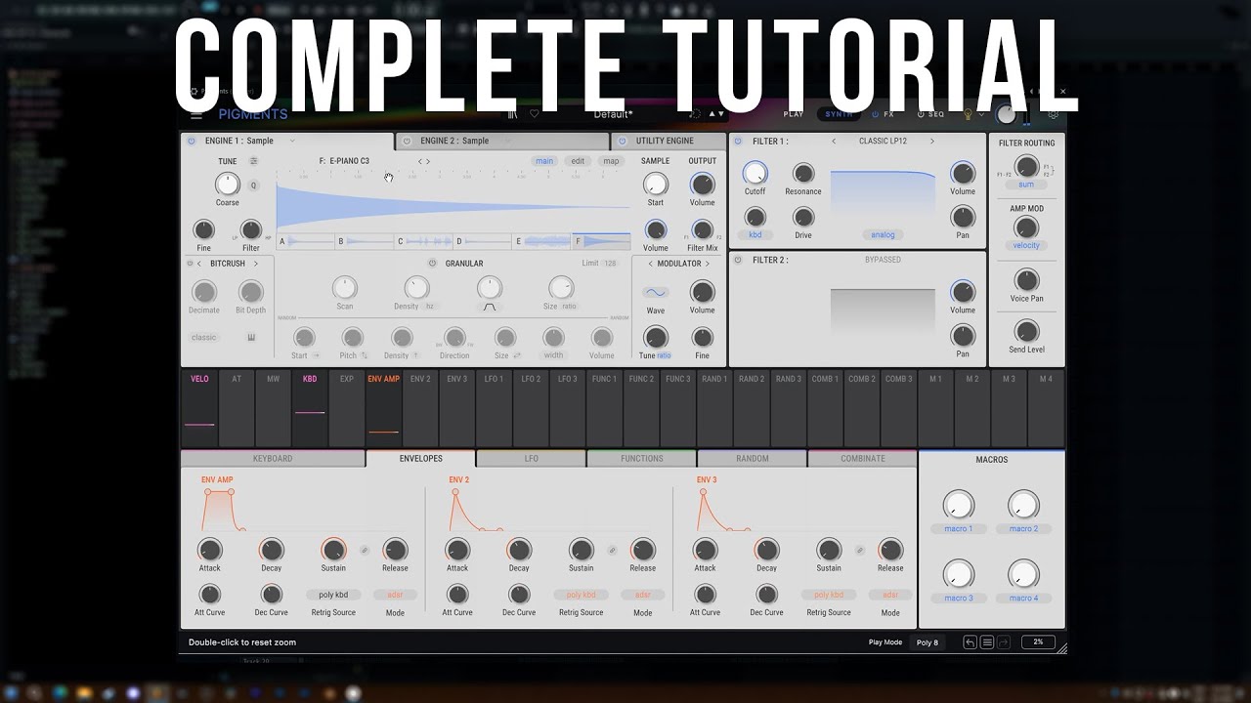Select LFO 1 modulation source slot

495,408
